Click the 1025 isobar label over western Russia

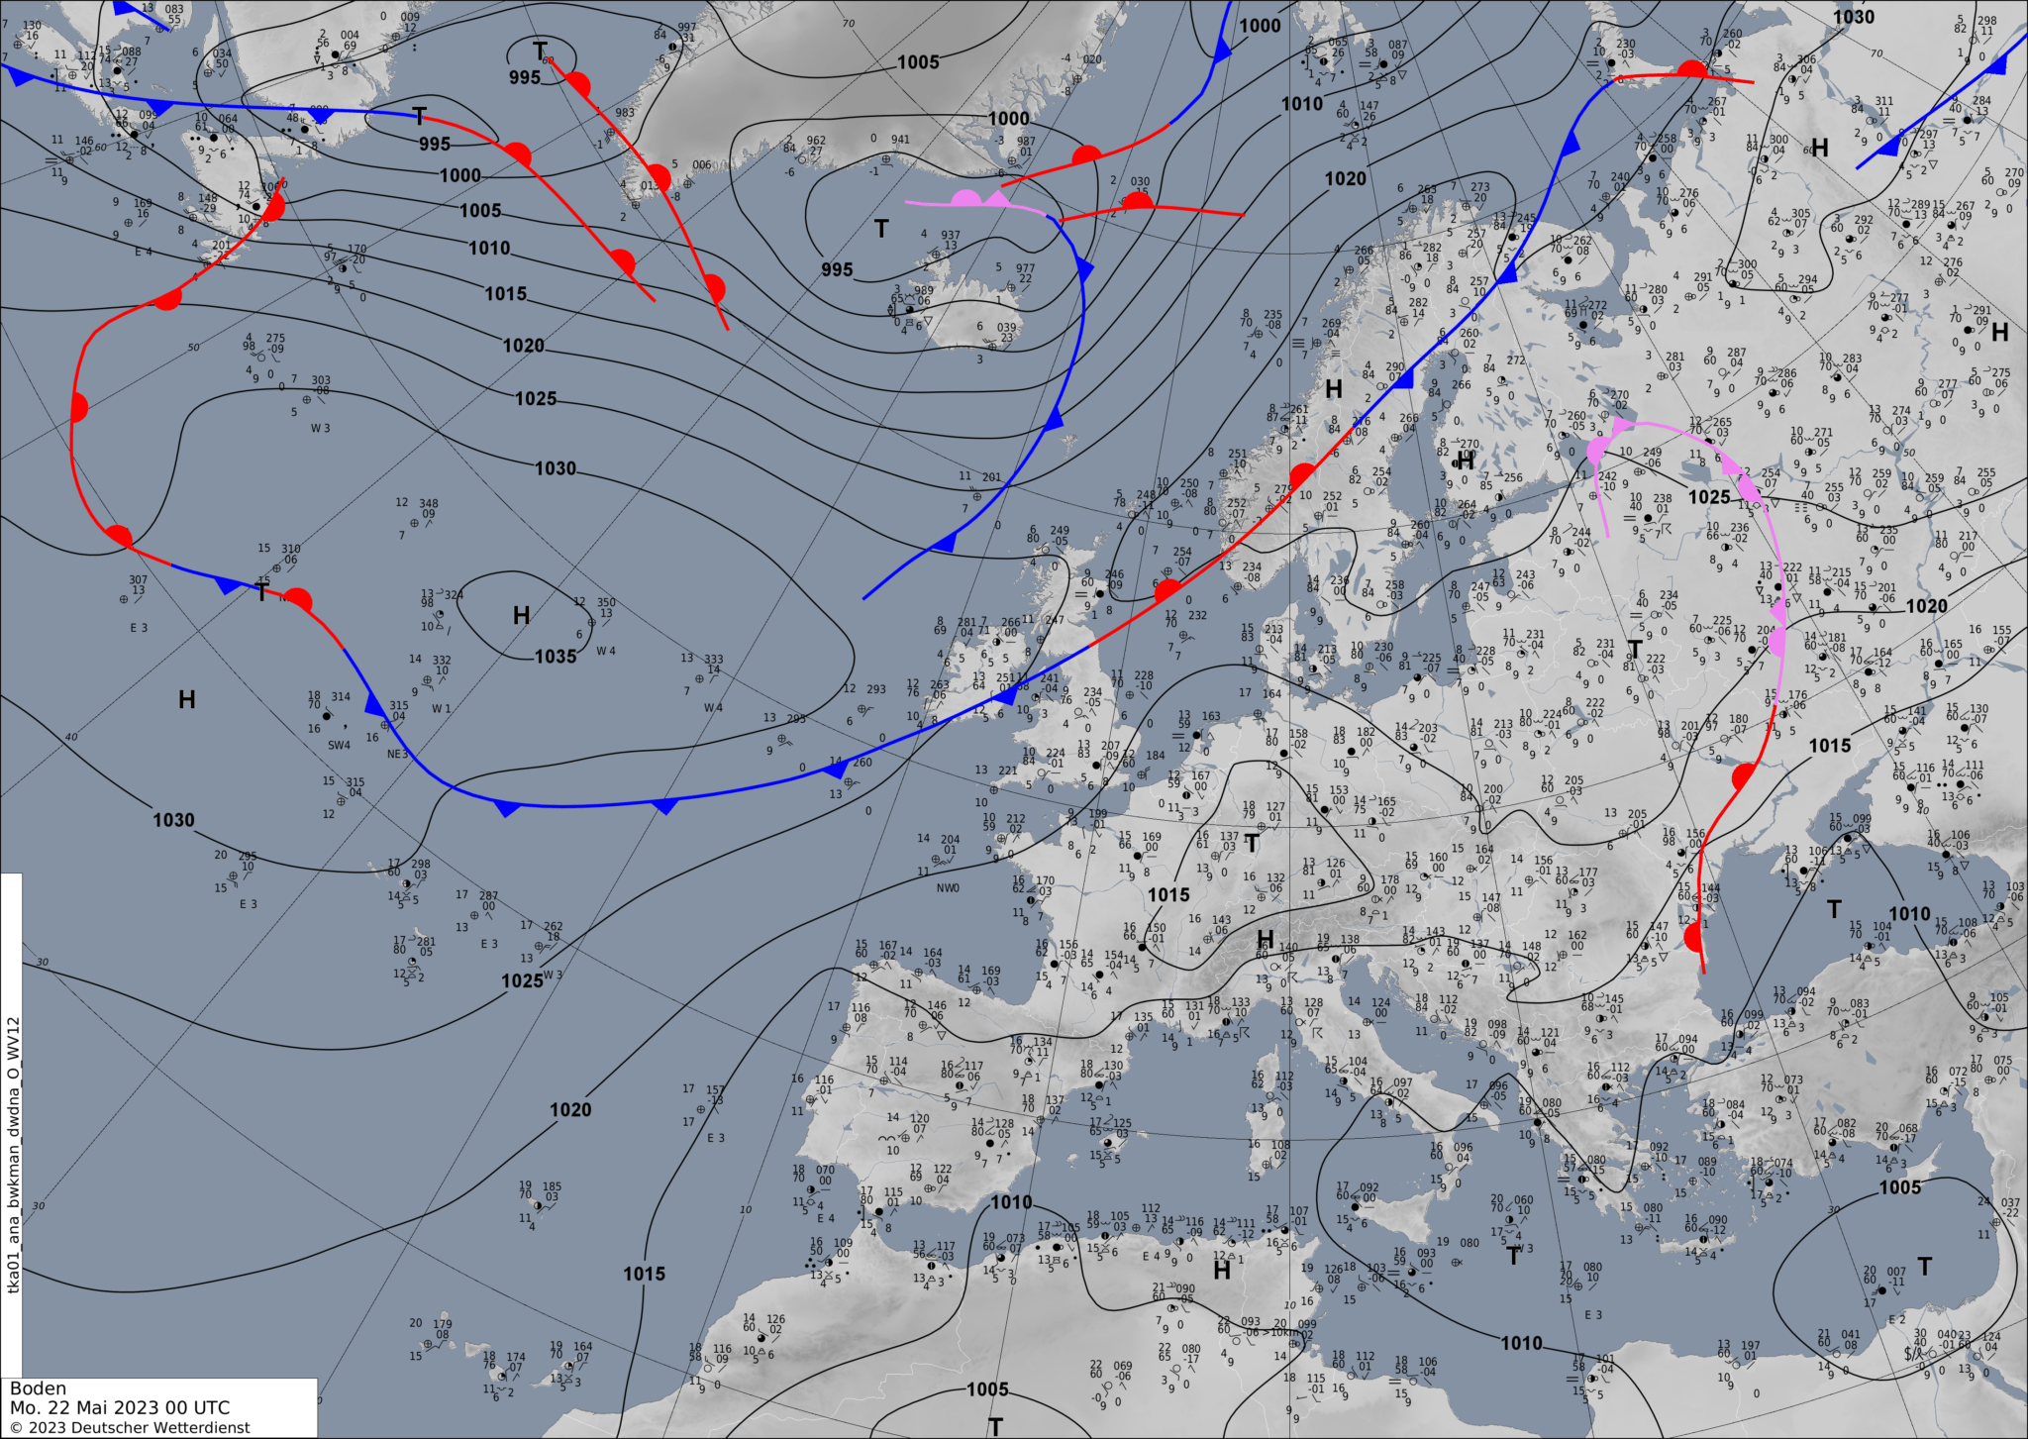1709,497
